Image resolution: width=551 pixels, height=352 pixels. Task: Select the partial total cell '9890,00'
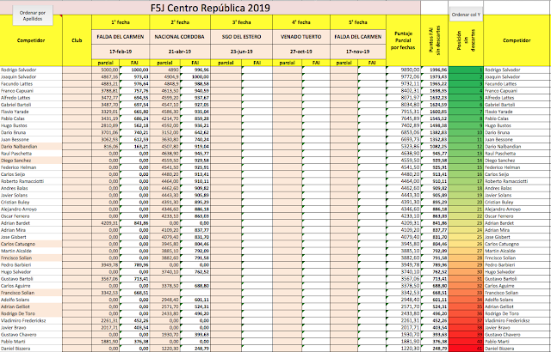(403, 70)
